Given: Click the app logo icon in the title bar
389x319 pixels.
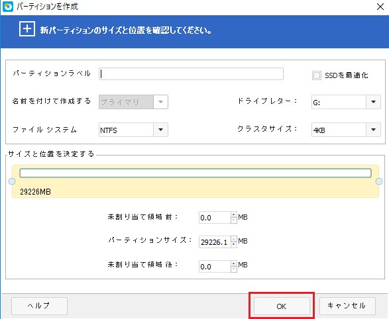Looking at the screenshot, I should coord(8,7).
